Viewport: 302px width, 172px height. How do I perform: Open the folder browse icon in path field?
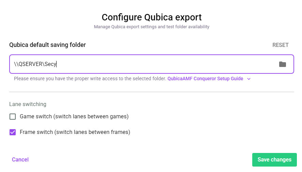click(282, 64)
